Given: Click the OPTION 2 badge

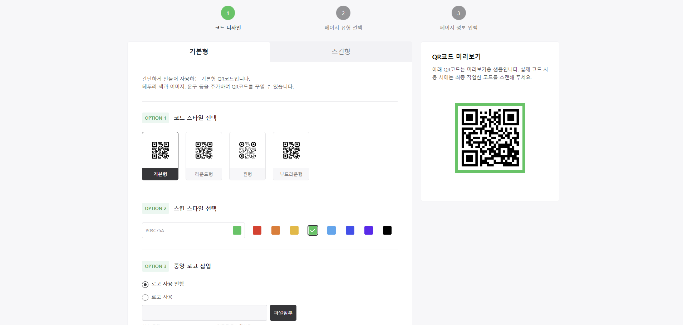Looking at the screenshot, I should (x=156, y=208).
